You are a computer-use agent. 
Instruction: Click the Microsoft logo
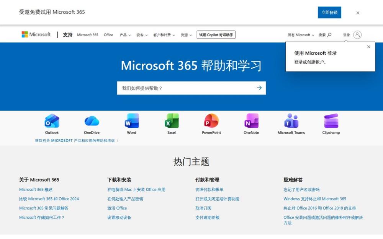click(36, 34)
